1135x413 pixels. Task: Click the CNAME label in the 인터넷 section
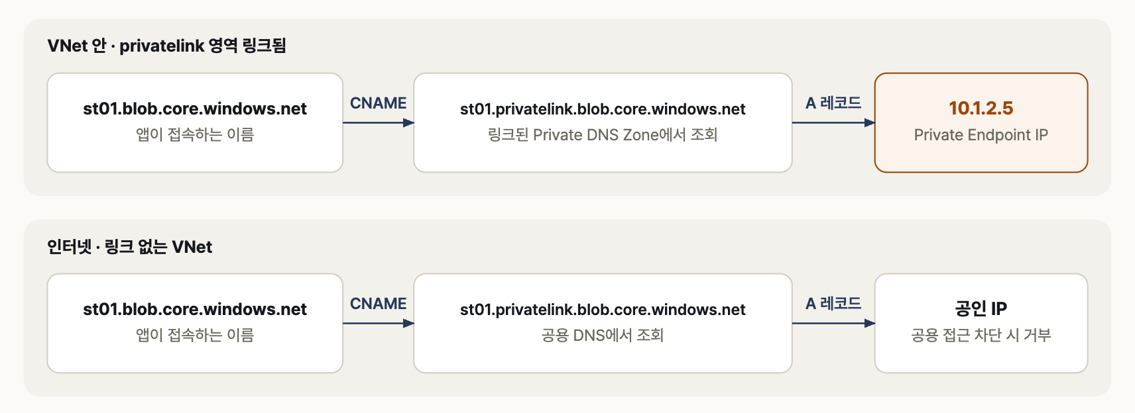[x=378, y=304]
